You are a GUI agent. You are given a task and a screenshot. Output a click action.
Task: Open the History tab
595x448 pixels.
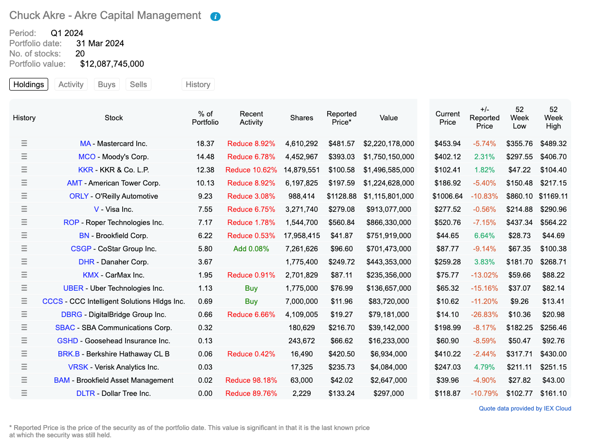coord(198,84)
